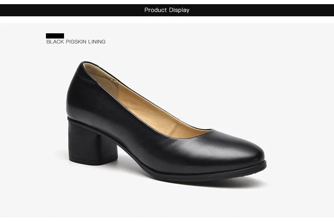Select the "BLACK PIGSKIN LINING" label
Screen dimensions: 334x221
(x=76, y=42)
